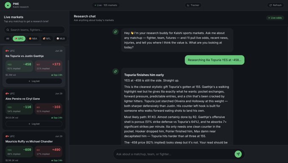Click the green PME logo icon
Viewport: 288px width, 163px height.
(x=8, y=6)
